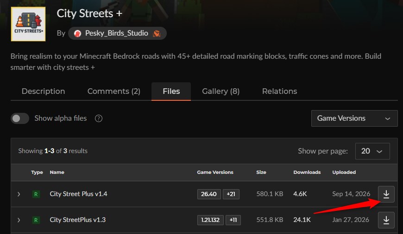Select the Files tab
Image resolution: width=403 pixels, height=234 pixels.
(171, 92)
